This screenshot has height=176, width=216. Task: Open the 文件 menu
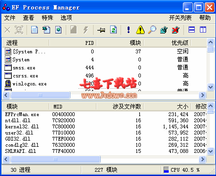tap(9, 18)
